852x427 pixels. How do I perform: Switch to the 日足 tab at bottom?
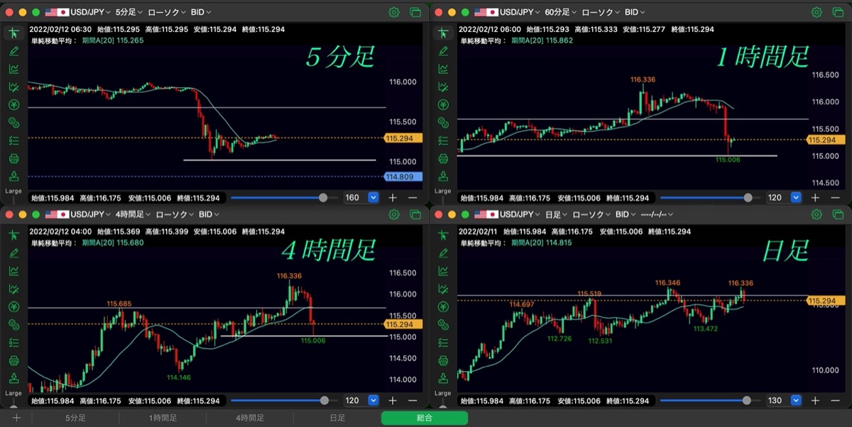tap(338, 418)
